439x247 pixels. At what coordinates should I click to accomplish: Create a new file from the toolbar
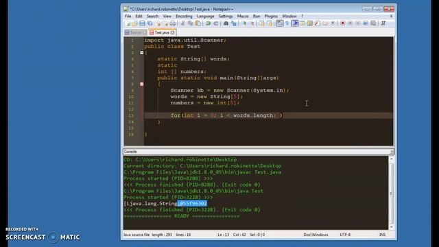[128, 23]
